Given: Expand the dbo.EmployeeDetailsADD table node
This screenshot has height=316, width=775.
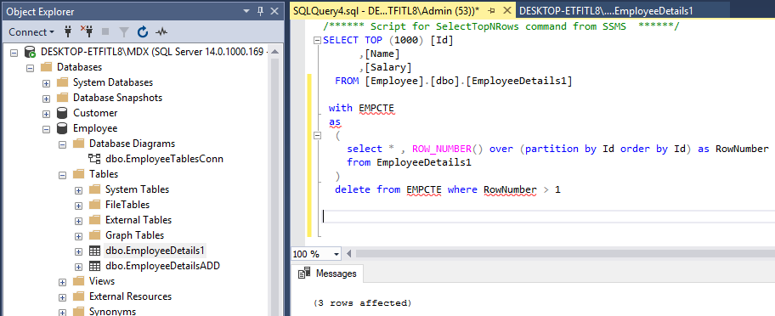Looking at the screenshot, I should pyautogui.click(x=78, y=267).
